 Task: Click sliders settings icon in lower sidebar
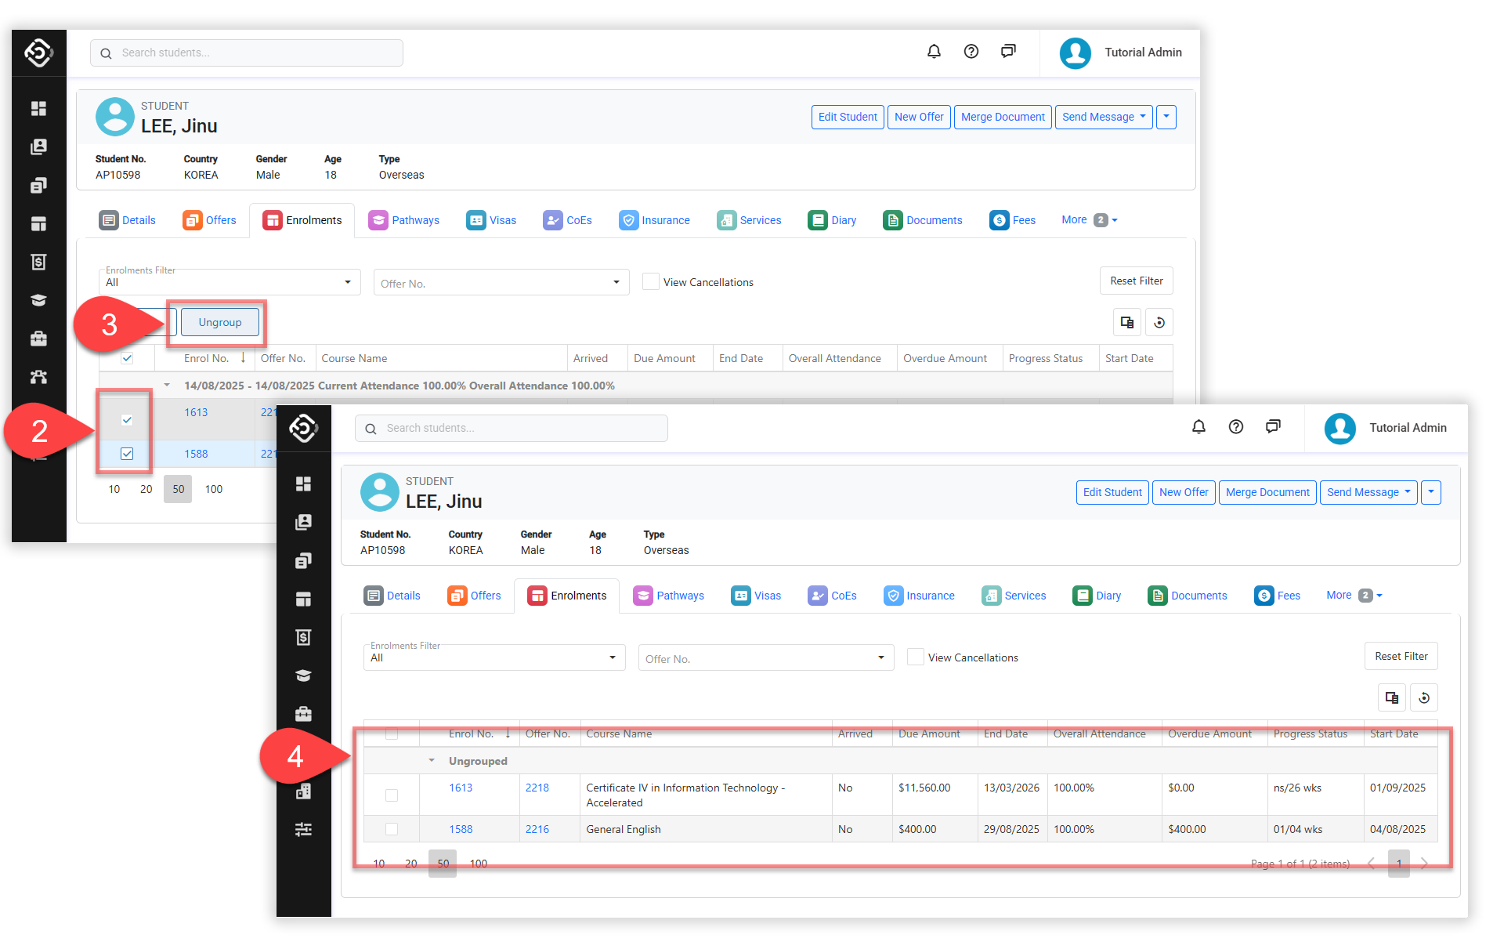coord(303,829)
